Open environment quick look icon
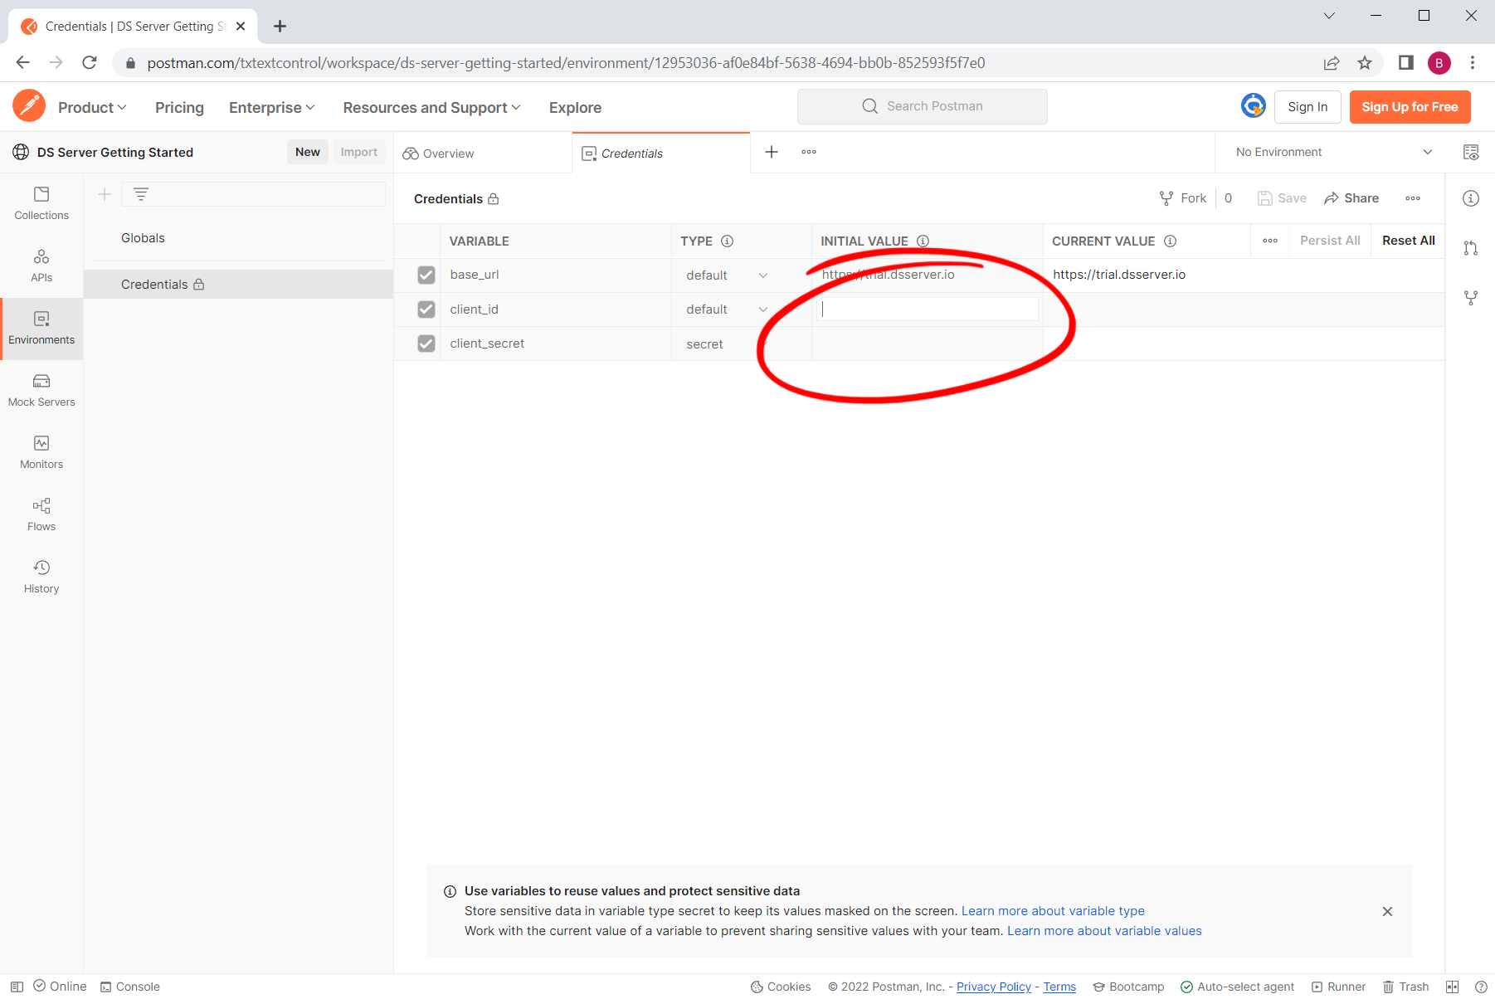This screenshot has width=1495, height=999. click(1471, 152)
